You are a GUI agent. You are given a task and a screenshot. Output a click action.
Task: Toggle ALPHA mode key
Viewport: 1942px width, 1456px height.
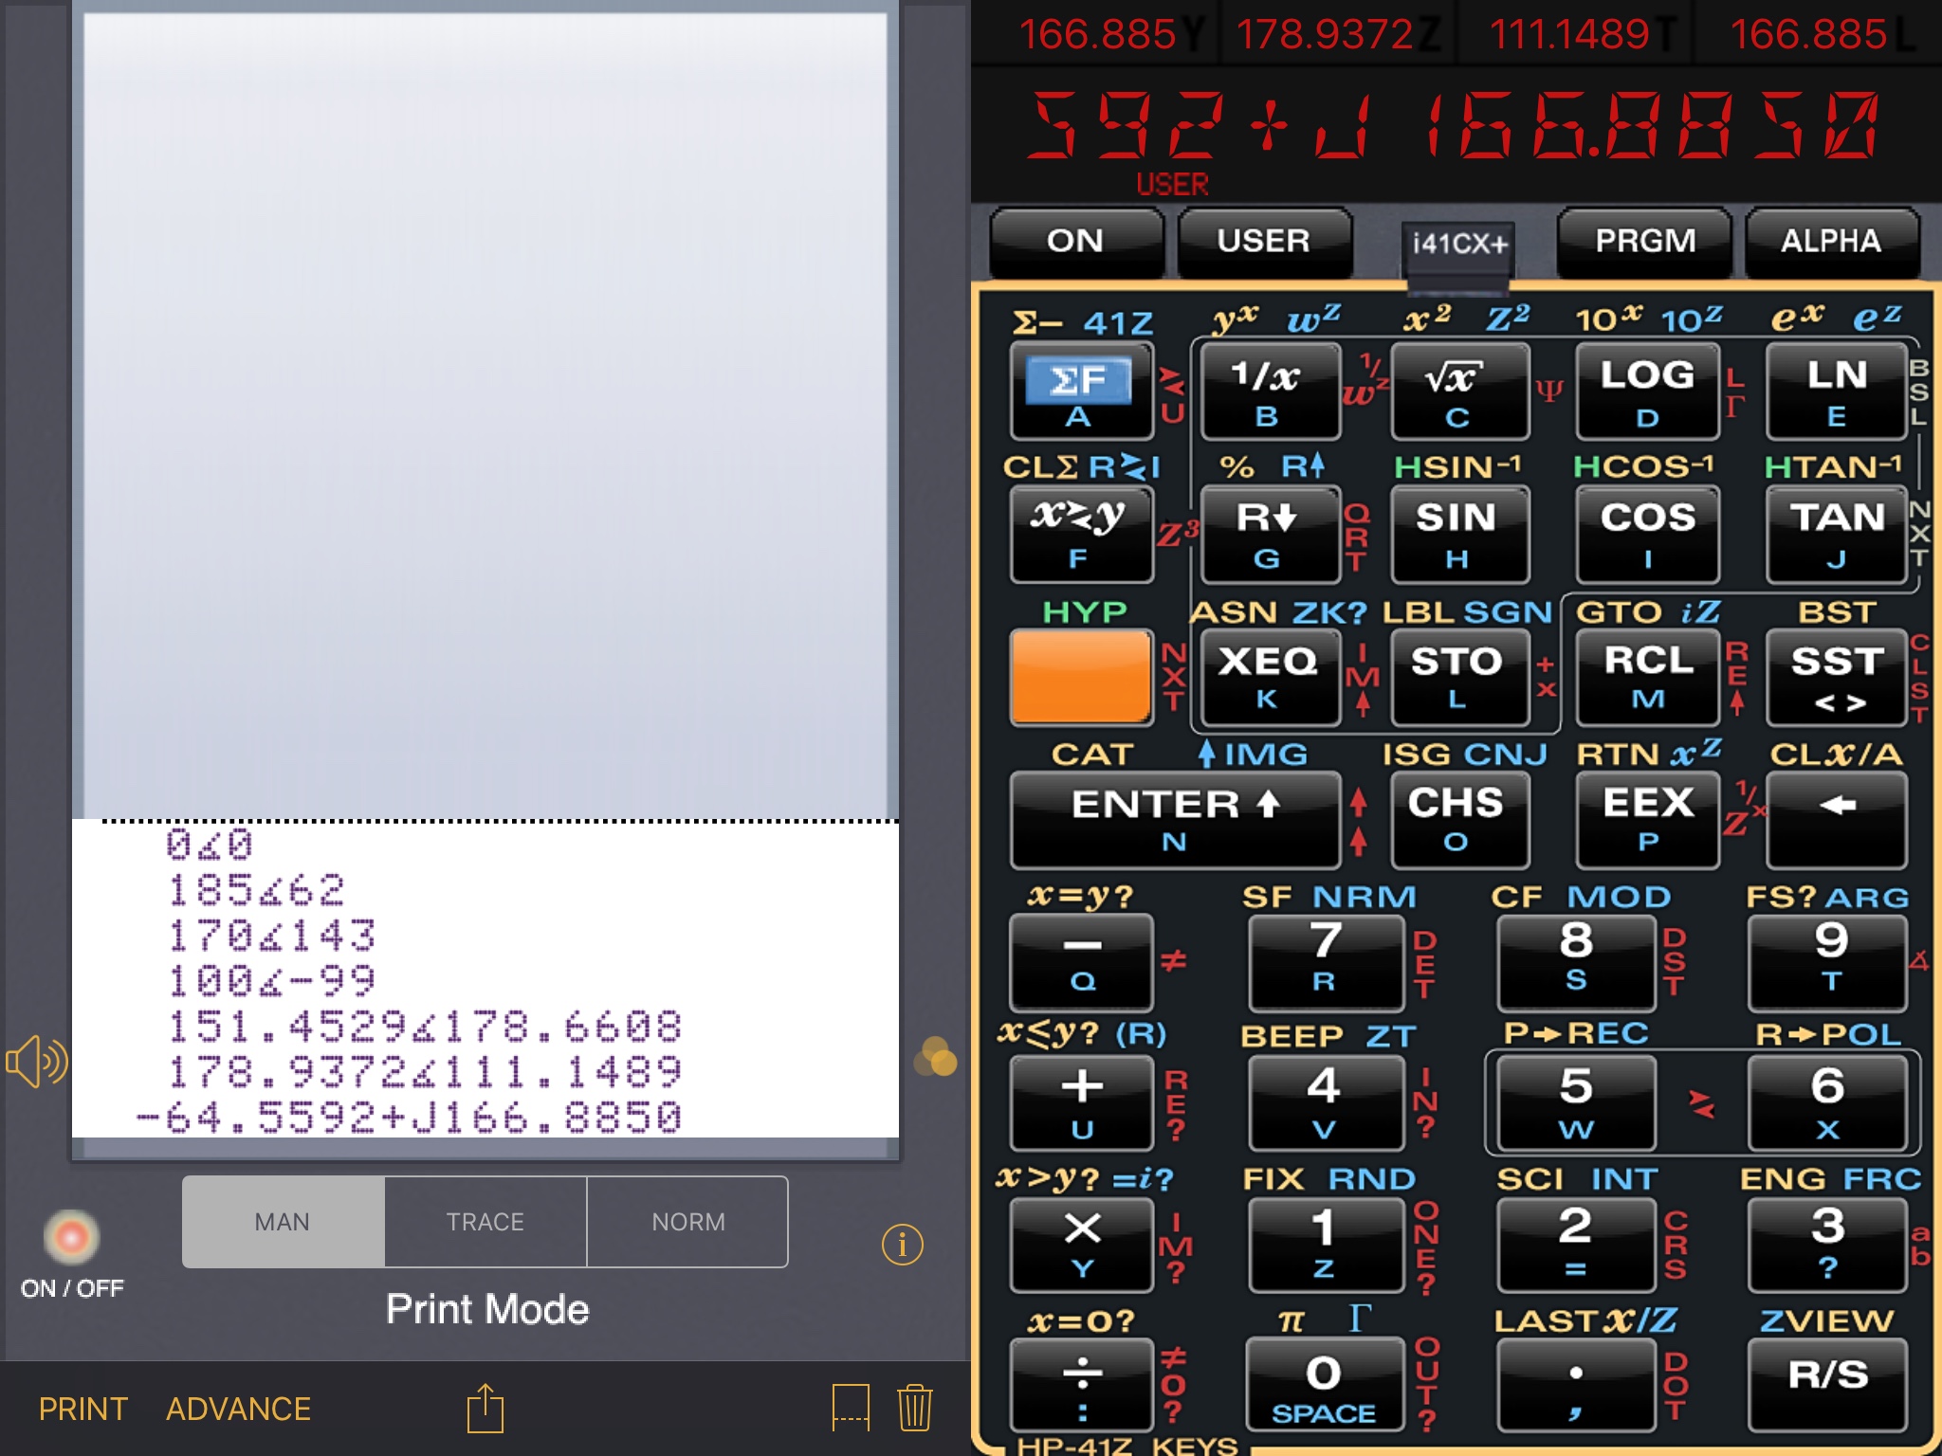click(1830, 242)
